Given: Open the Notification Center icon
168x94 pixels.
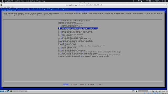Looking at the screenshot, I should pyautogui.click(x=165, y=1).
